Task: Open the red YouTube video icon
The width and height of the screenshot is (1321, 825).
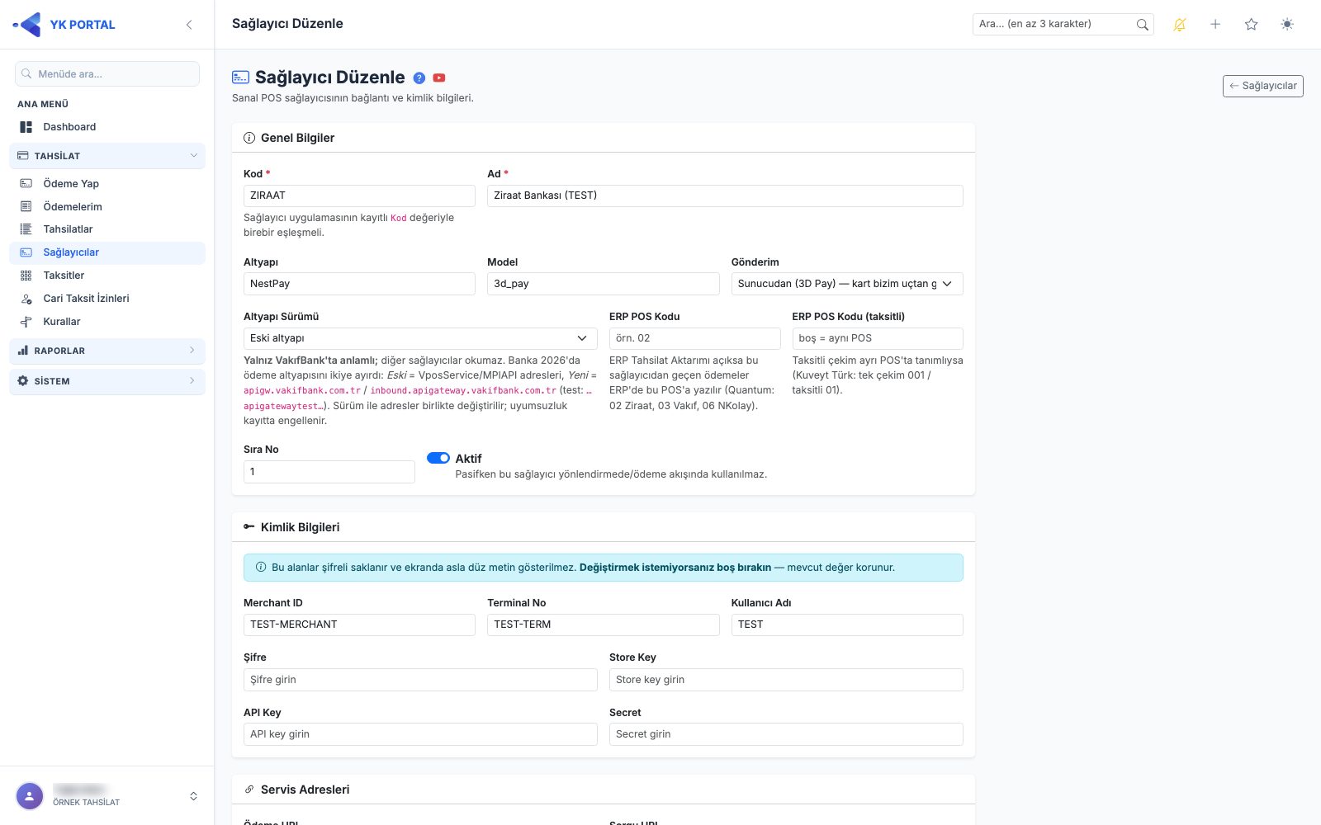Action: pyautogui.click(x=439, y=78)
